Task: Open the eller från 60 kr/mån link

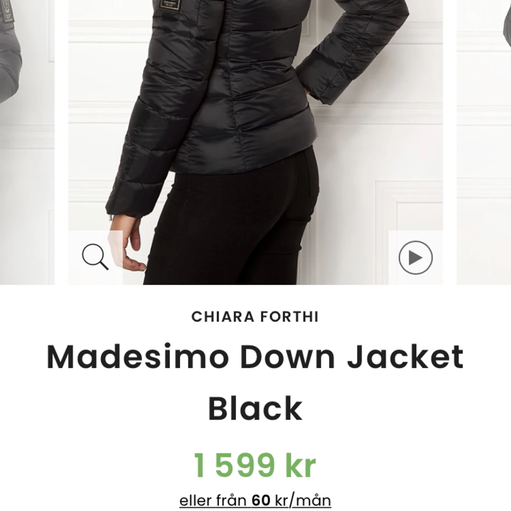Action: [x=255, y=500]
